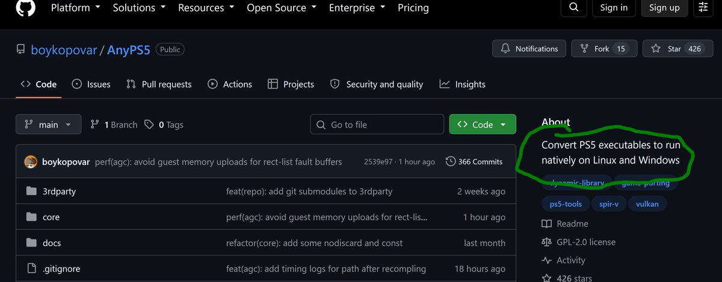Image resolution: width=722 pixels, height=282 pixels.
Task: Open boykopovar owner link in header
Action: tap(64, 50)
